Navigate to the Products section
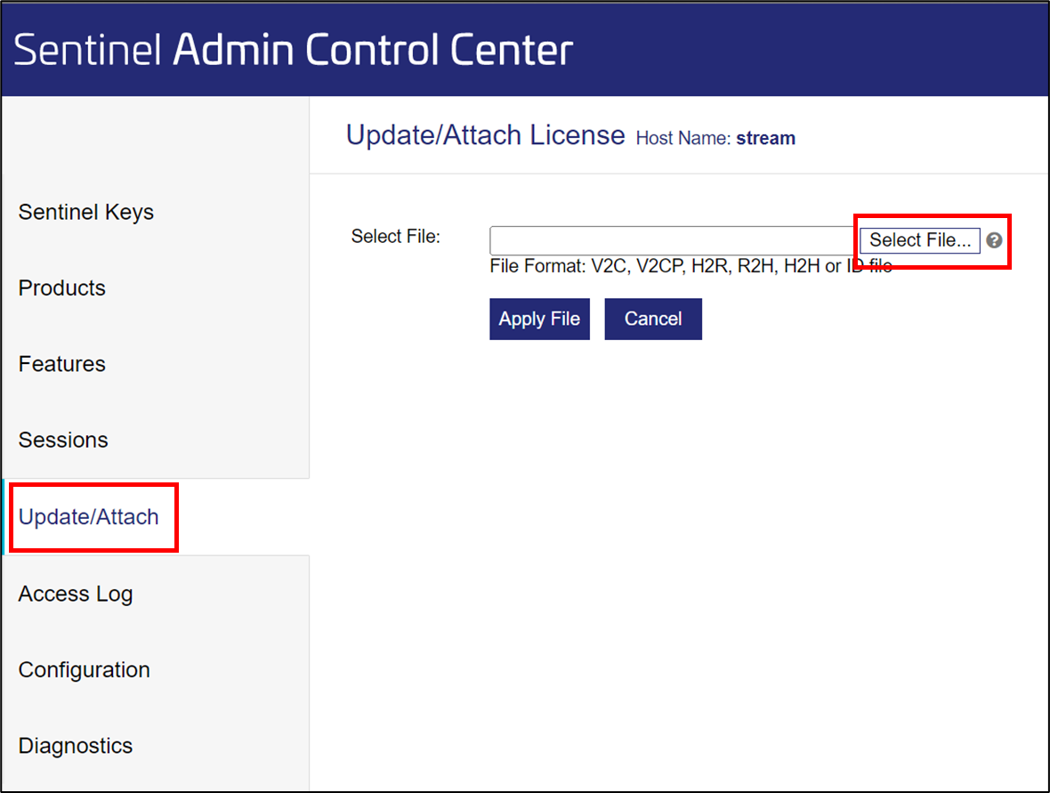 (61, 287)
